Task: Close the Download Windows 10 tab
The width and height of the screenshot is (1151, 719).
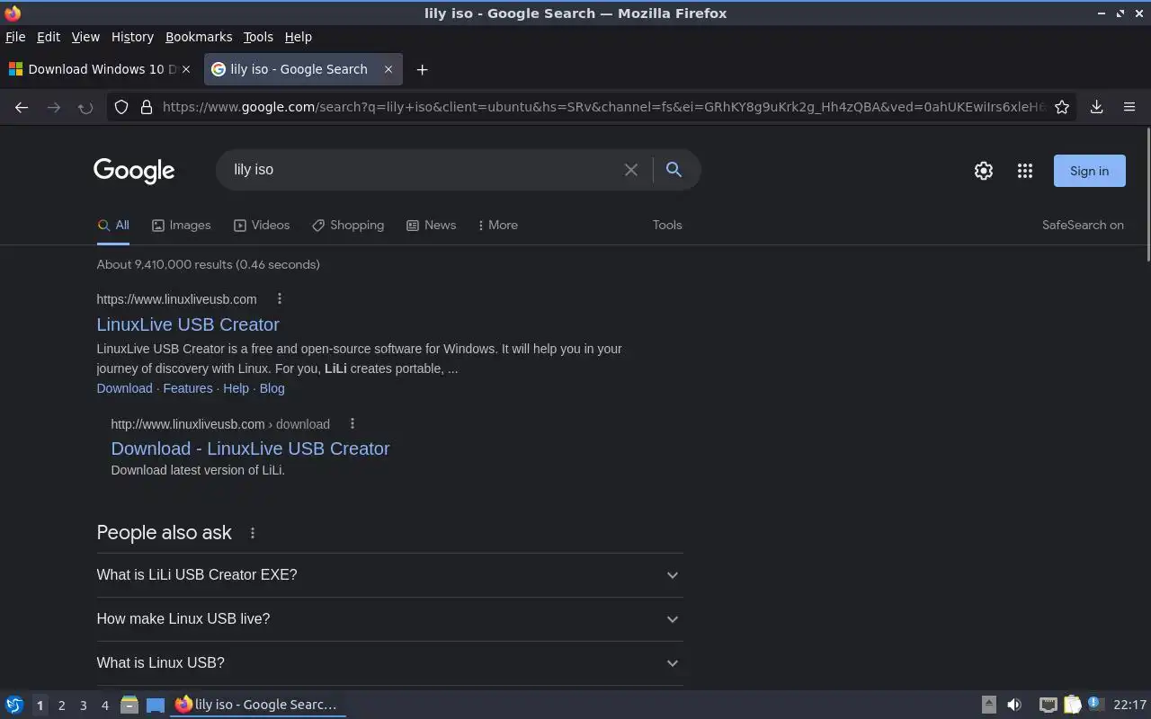Action: [x=186, y=69]
